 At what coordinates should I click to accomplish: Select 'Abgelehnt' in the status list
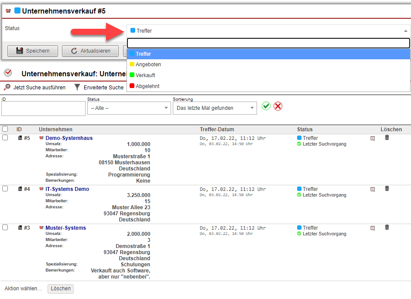147,86
